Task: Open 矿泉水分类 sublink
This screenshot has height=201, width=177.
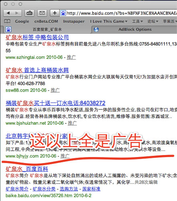Action: click(x=44, y=189)
